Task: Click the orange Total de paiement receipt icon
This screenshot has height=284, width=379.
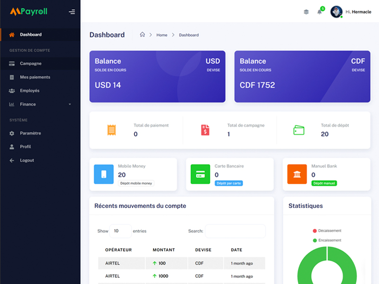Action: pos(111,130)
